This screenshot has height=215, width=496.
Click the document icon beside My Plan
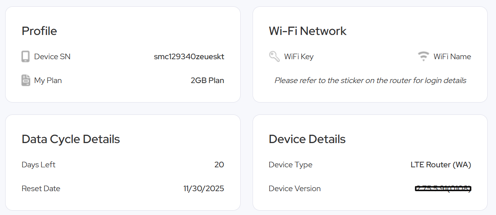25,80
